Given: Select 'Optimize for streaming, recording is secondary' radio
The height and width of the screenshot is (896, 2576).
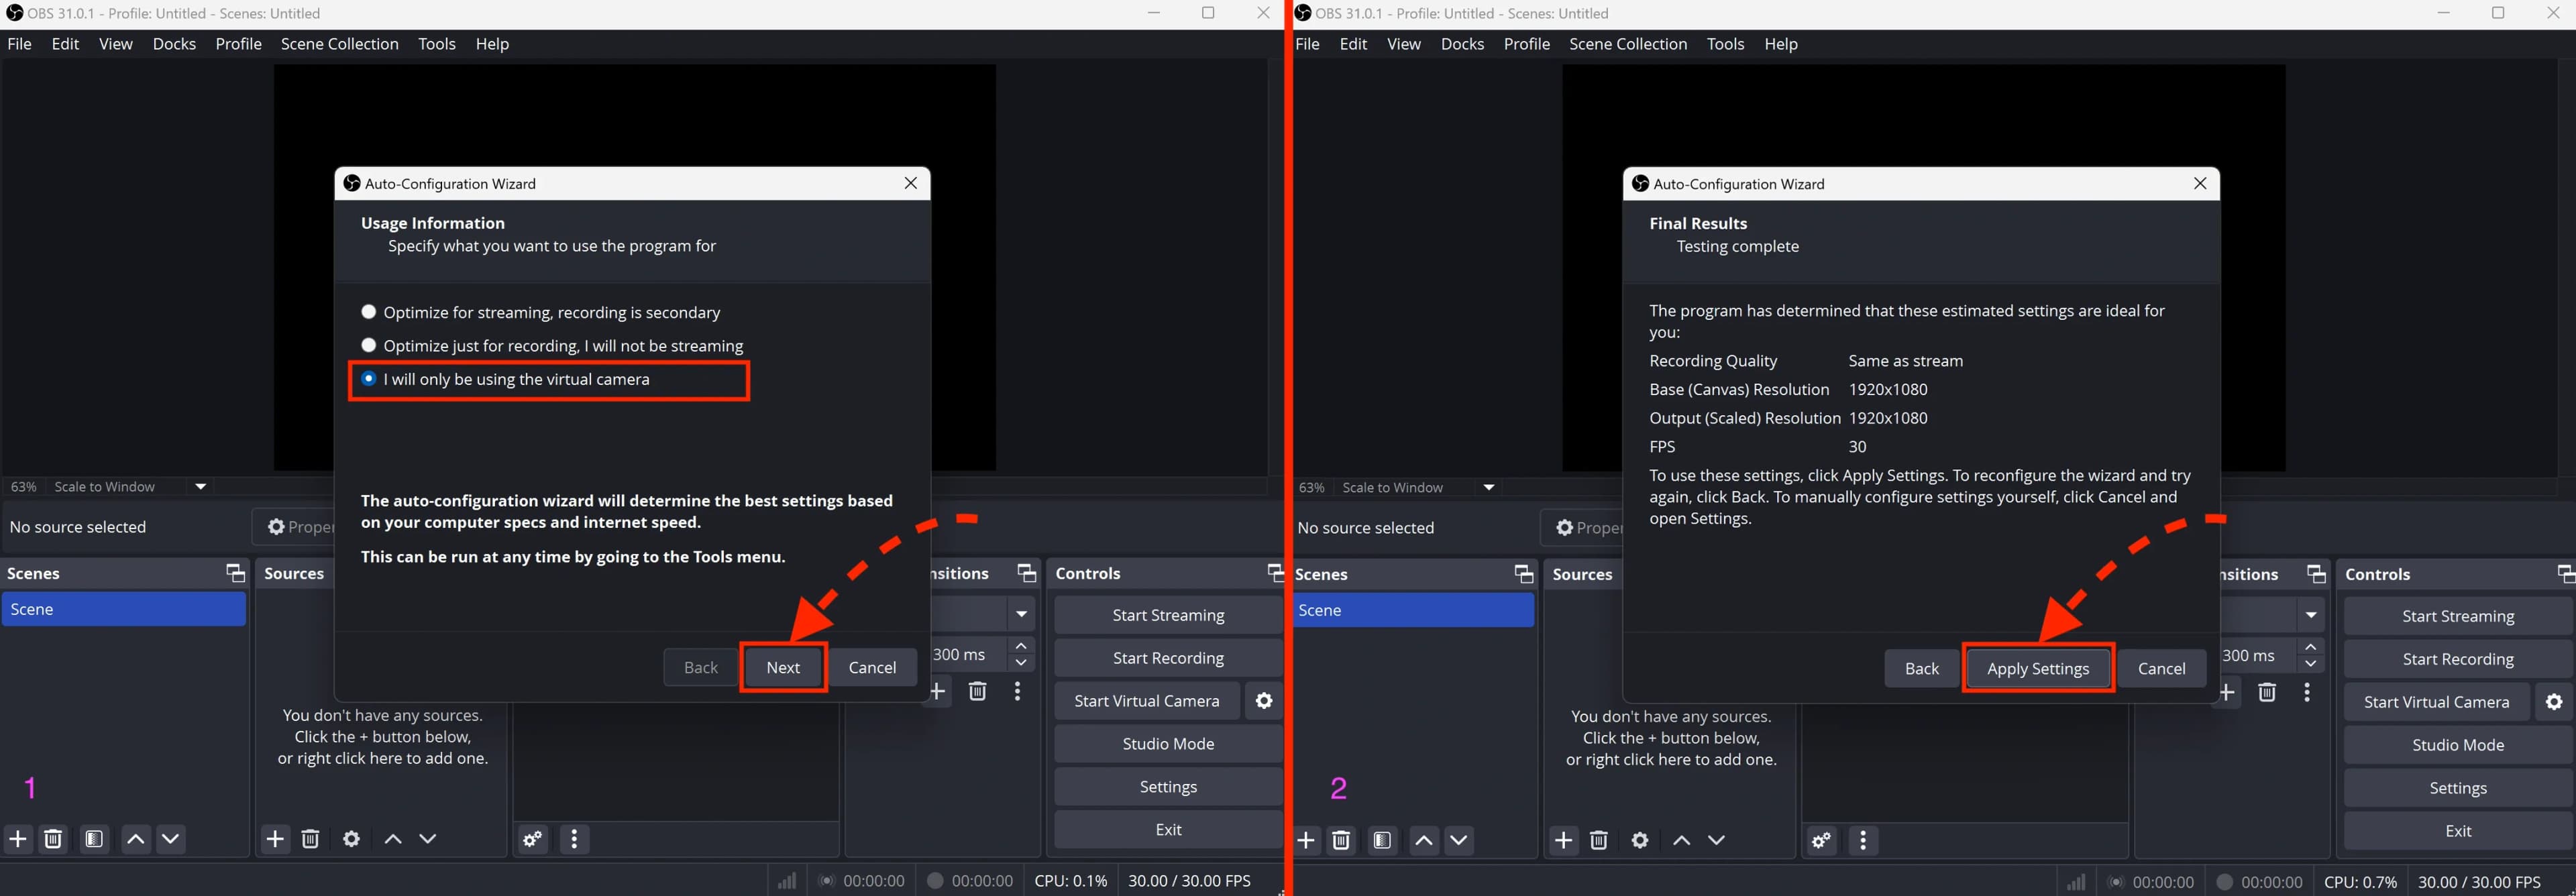Looking at the screenshot, I should point(369,312).
